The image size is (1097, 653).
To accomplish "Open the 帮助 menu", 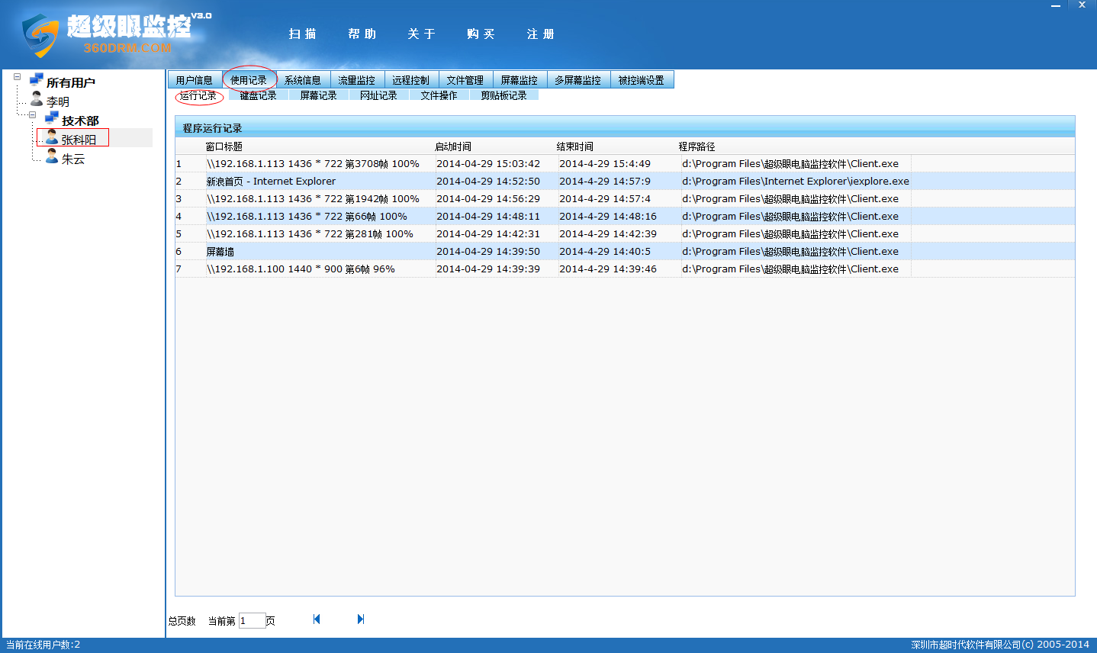I will (x=362, y=34).
